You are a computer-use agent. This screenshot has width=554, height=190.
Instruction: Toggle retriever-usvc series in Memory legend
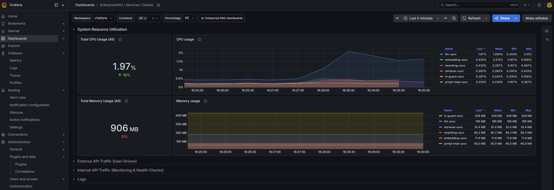tap(453, 127)
